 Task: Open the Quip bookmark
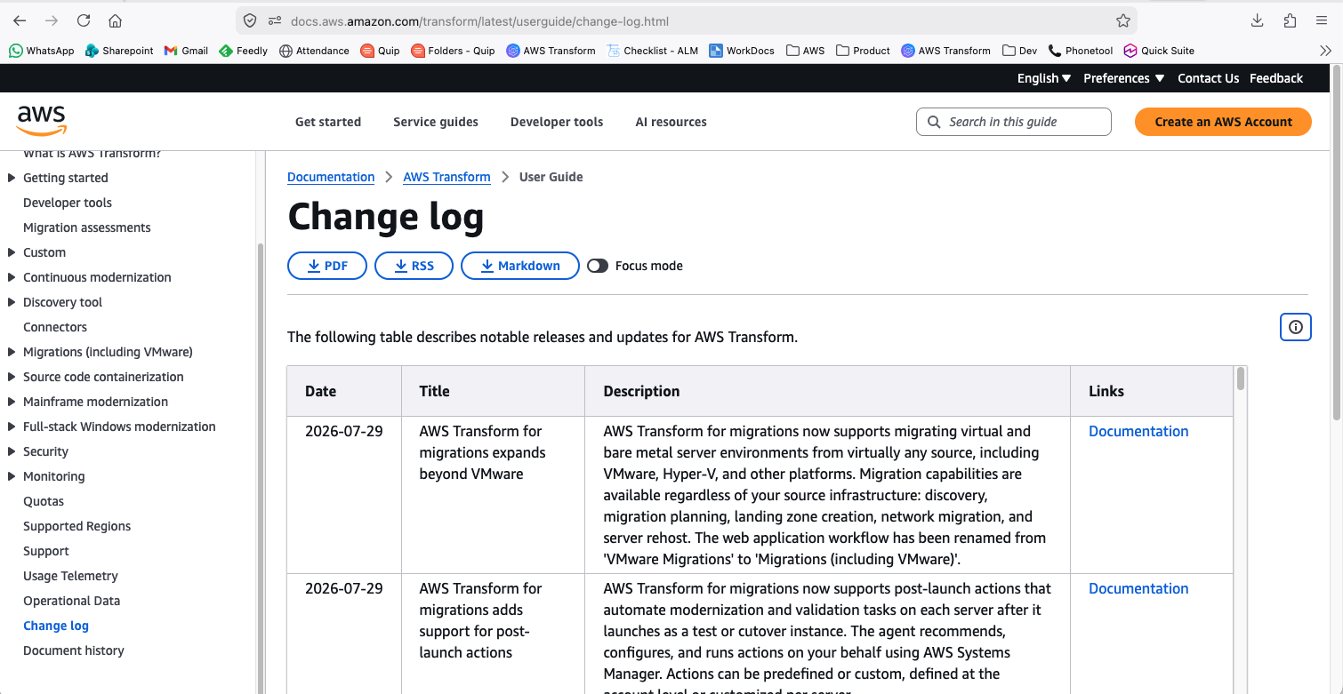click(x=380, y=51)
